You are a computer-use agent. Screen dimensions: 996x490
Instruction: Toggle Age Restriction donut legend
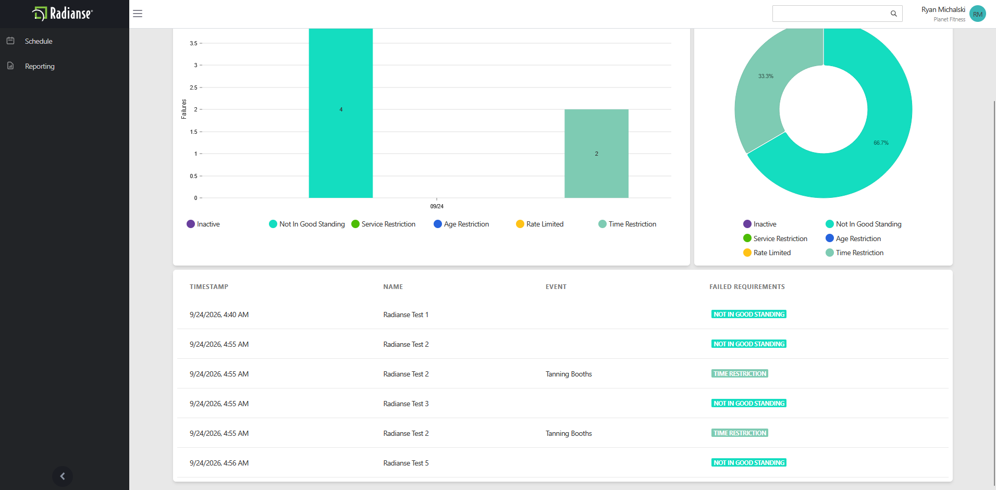pos(854,238)
